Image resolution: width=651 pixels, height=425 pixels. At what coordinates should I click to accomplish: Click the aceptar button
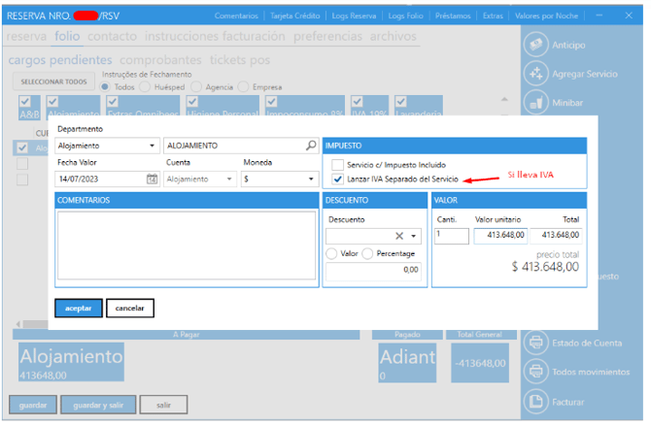tap(78, 308)
